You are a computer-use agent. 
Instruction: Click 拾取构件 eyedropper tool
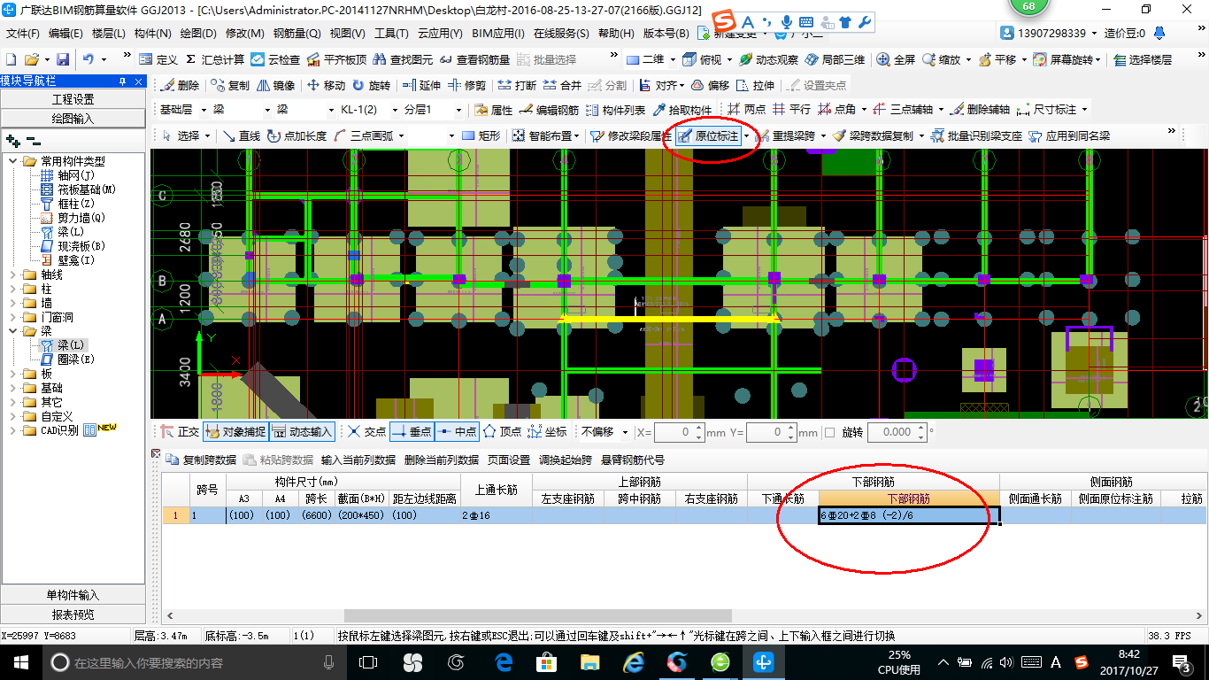pyautogui.click(x=682, y=110)
